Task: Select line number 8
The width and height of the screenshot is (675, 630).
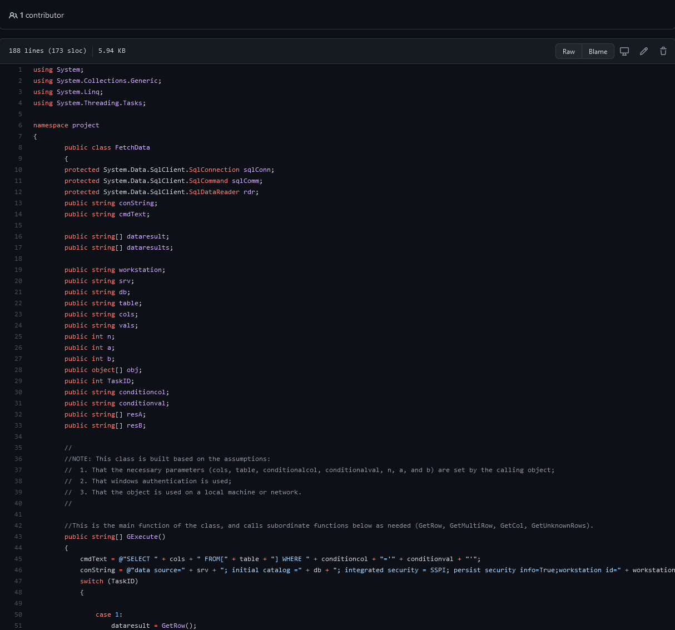Action: (x=20, y=147)
